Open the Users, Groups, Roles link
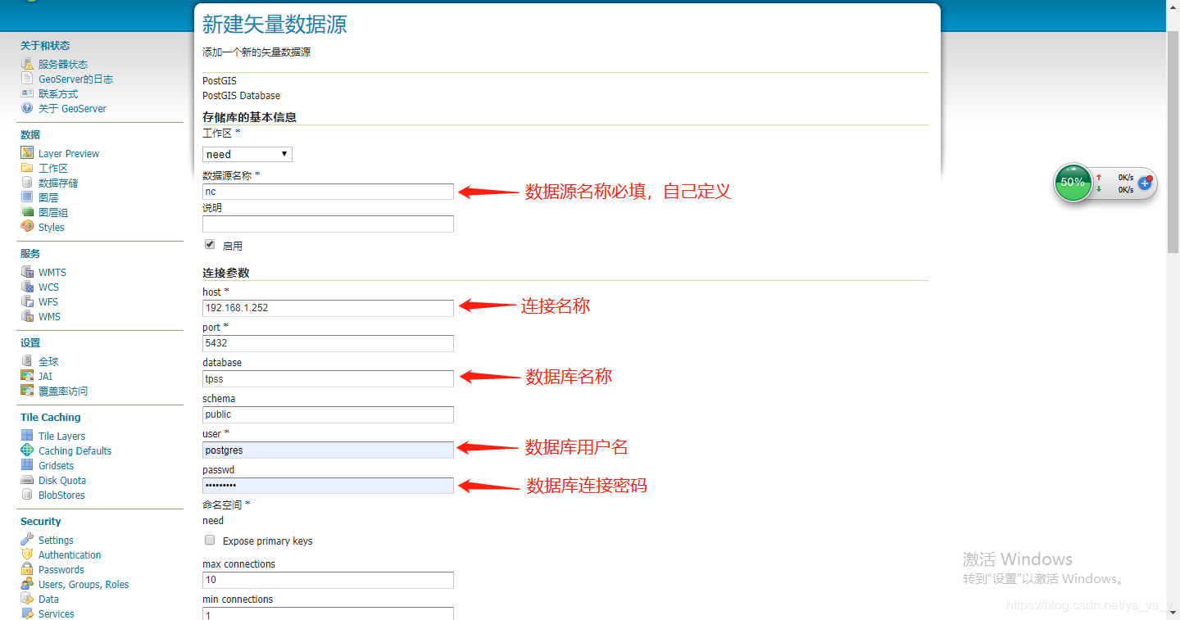The width and height of the screenshot is (1180, 620). pos(84,584)
